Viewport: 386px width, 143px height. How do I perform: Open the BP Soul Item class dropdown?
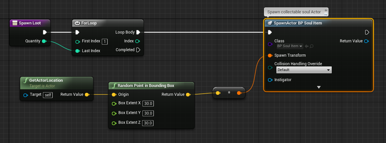click(290, 46)
